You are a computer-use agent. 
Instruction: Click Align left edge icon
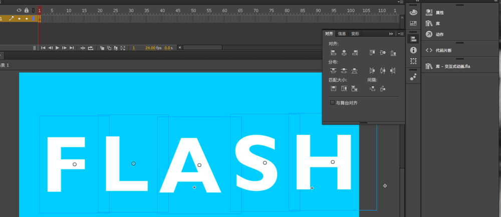tap(333, 53)
